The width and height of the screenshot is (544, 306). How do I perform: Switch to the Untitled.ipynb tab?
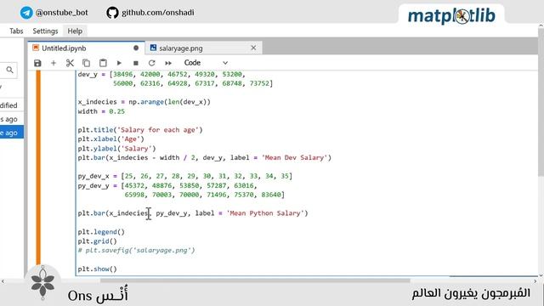(86, 48)
